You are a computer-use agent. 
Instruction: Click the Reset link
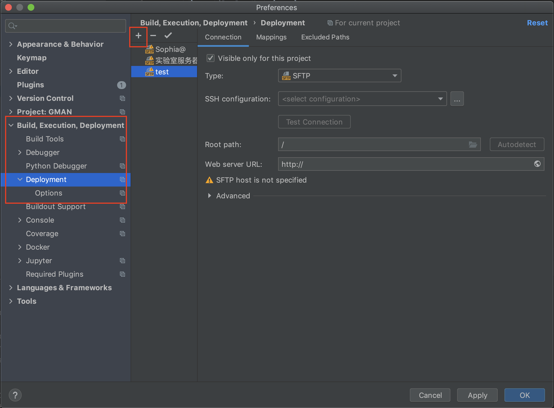537,23
